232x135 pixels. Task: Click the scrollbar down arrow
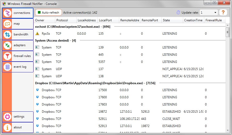click(x=228, y=131)
